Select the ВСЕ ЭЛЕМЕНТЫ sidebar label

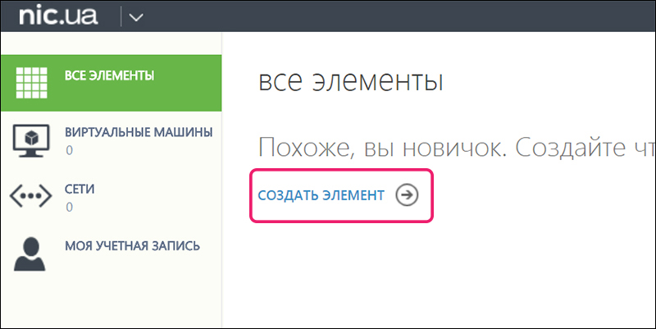coord(109,75)
